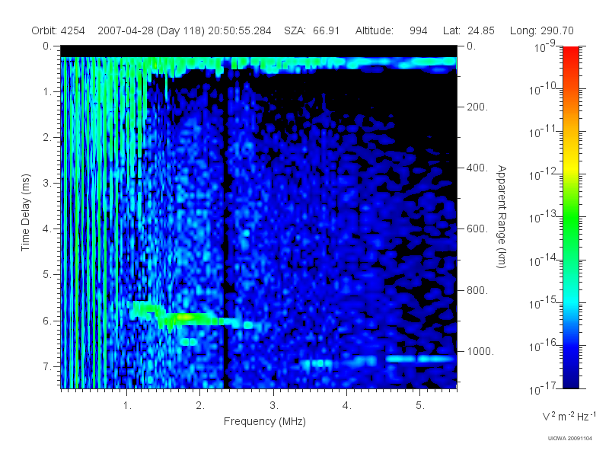The width and height of the screenshot is (609, 457).
Task: Click the '6.' time delay tick label
Action: tap(47, 321)
